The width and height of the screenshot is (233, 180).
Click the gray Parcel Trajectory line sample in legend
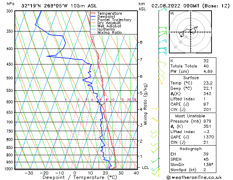click(93, 20)
